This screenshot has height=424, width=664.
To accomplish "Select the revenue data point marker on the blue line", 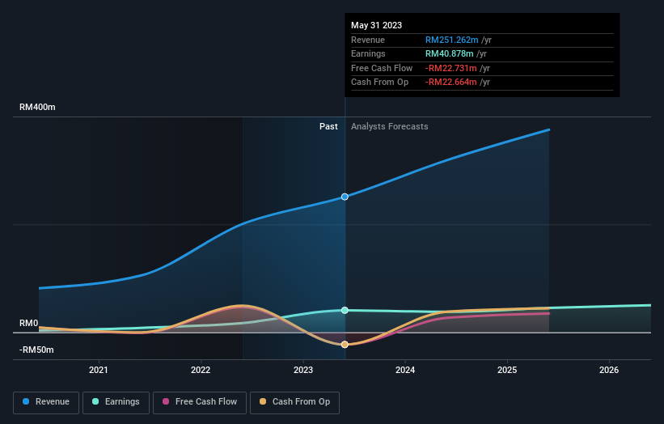I will [345, 197].
